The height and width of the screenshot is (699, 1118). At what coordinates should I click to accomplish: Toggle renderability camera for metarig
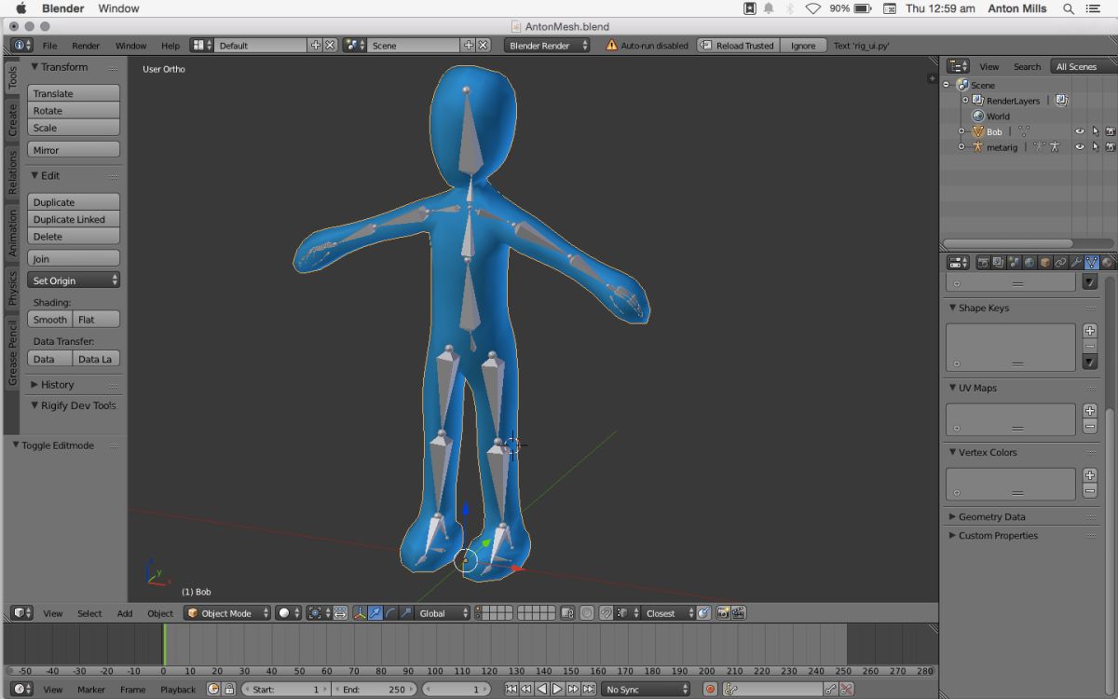(x=1111, y=147)
